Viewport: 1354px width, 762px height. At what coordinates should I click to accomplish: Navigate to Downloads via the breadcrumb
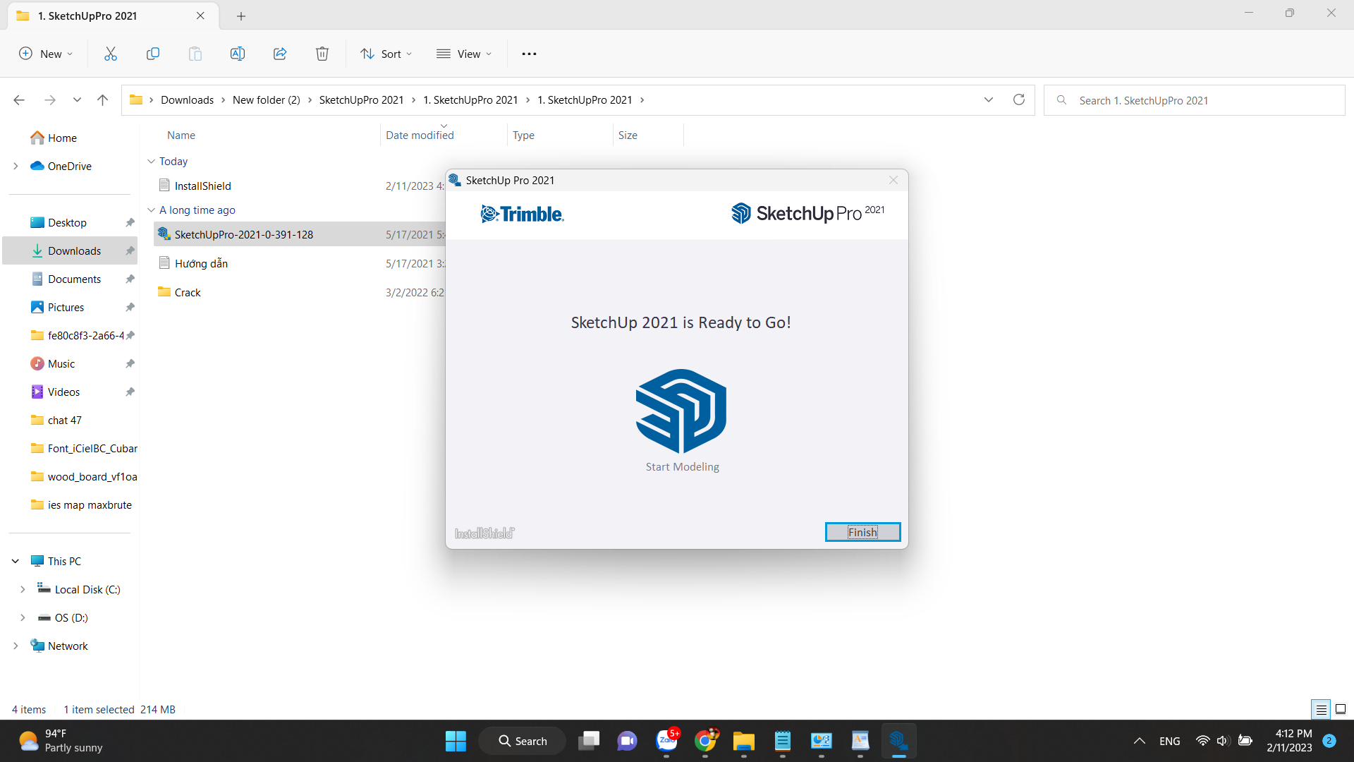point(188,99)
